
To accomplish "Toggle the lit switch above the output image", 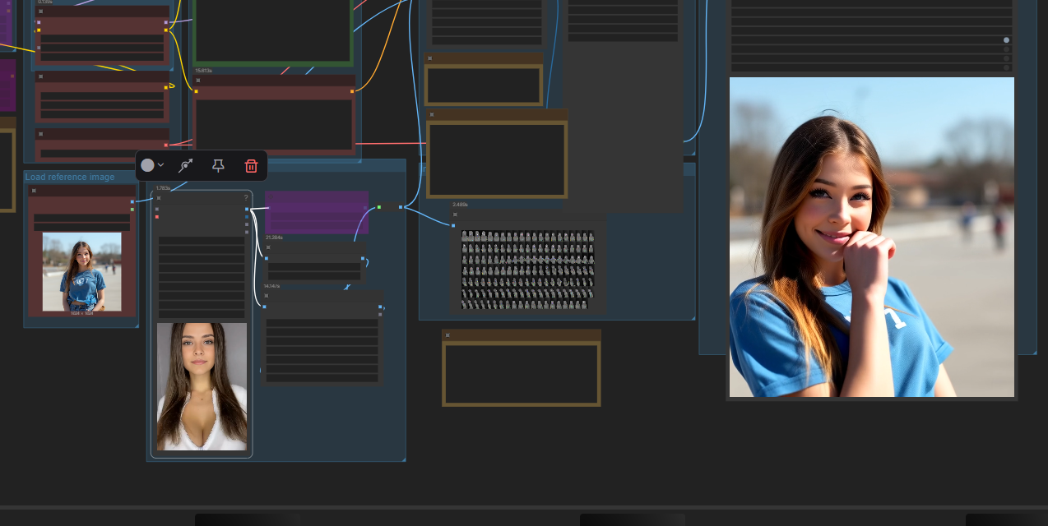I will tap(1006, 39).
